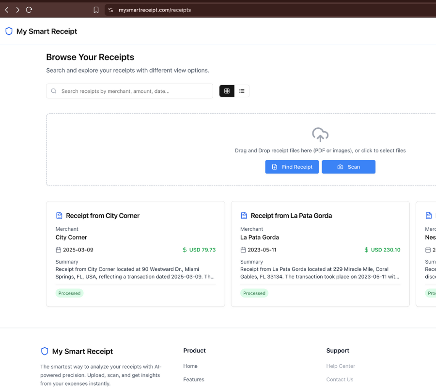Click the shield logo in header

tap(9, 31)
